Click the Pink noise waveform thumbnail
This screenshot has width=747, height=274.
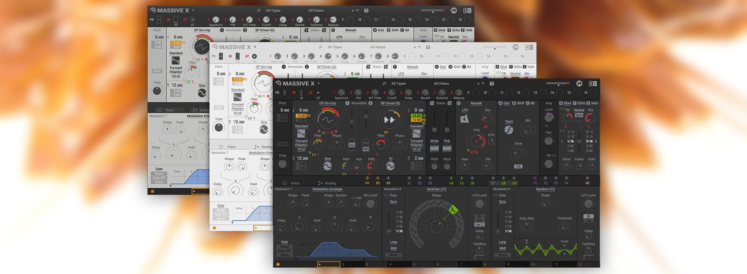(x=447, y=148)
